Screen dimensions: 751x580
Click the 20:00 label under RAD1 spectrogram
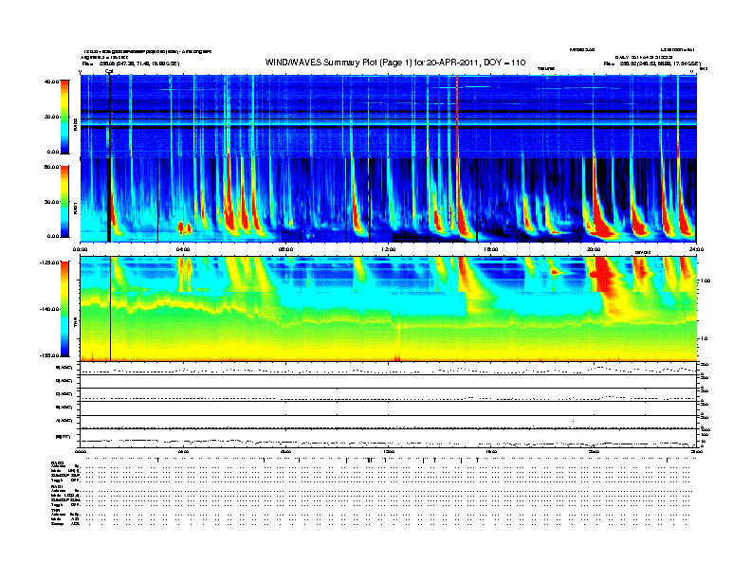[x=594, y=249]
